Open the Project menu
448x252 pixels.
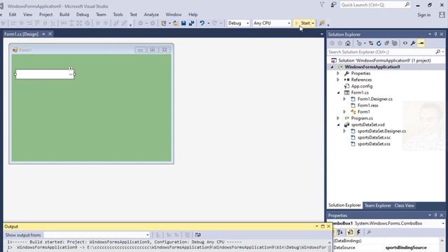45,15
